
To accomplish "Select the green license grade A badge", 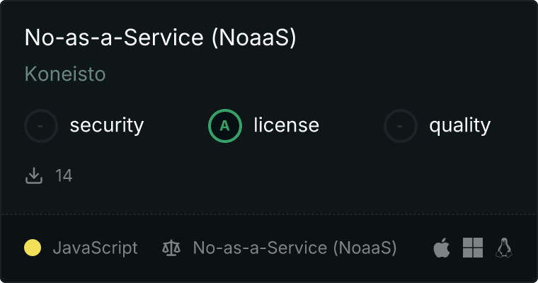I will click(224, 126).
